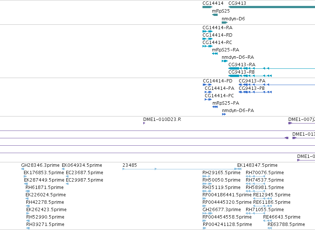
Task: Select transcript CG14414-RD
Action: [x=217, y=35]
